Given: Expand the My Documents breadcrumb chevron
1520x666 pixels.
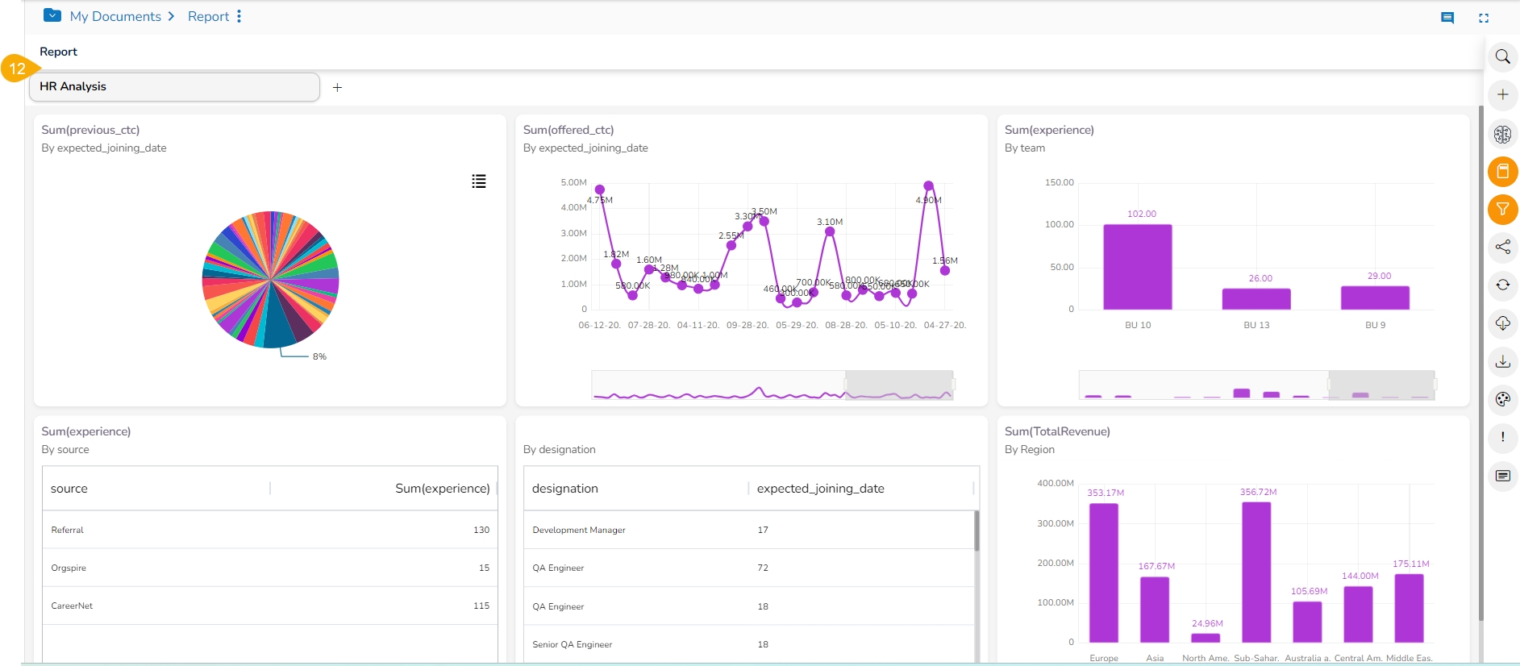Looking at the screenshot, I should [171, 16].
